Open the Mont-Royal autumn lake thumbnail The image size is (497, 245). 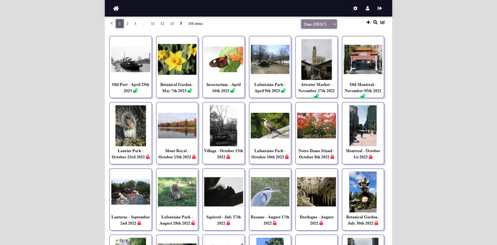[177, 126]
